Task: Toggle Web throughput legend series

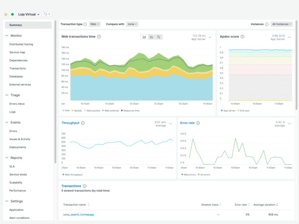Action: pyautogui.click(x=72, y=175)
